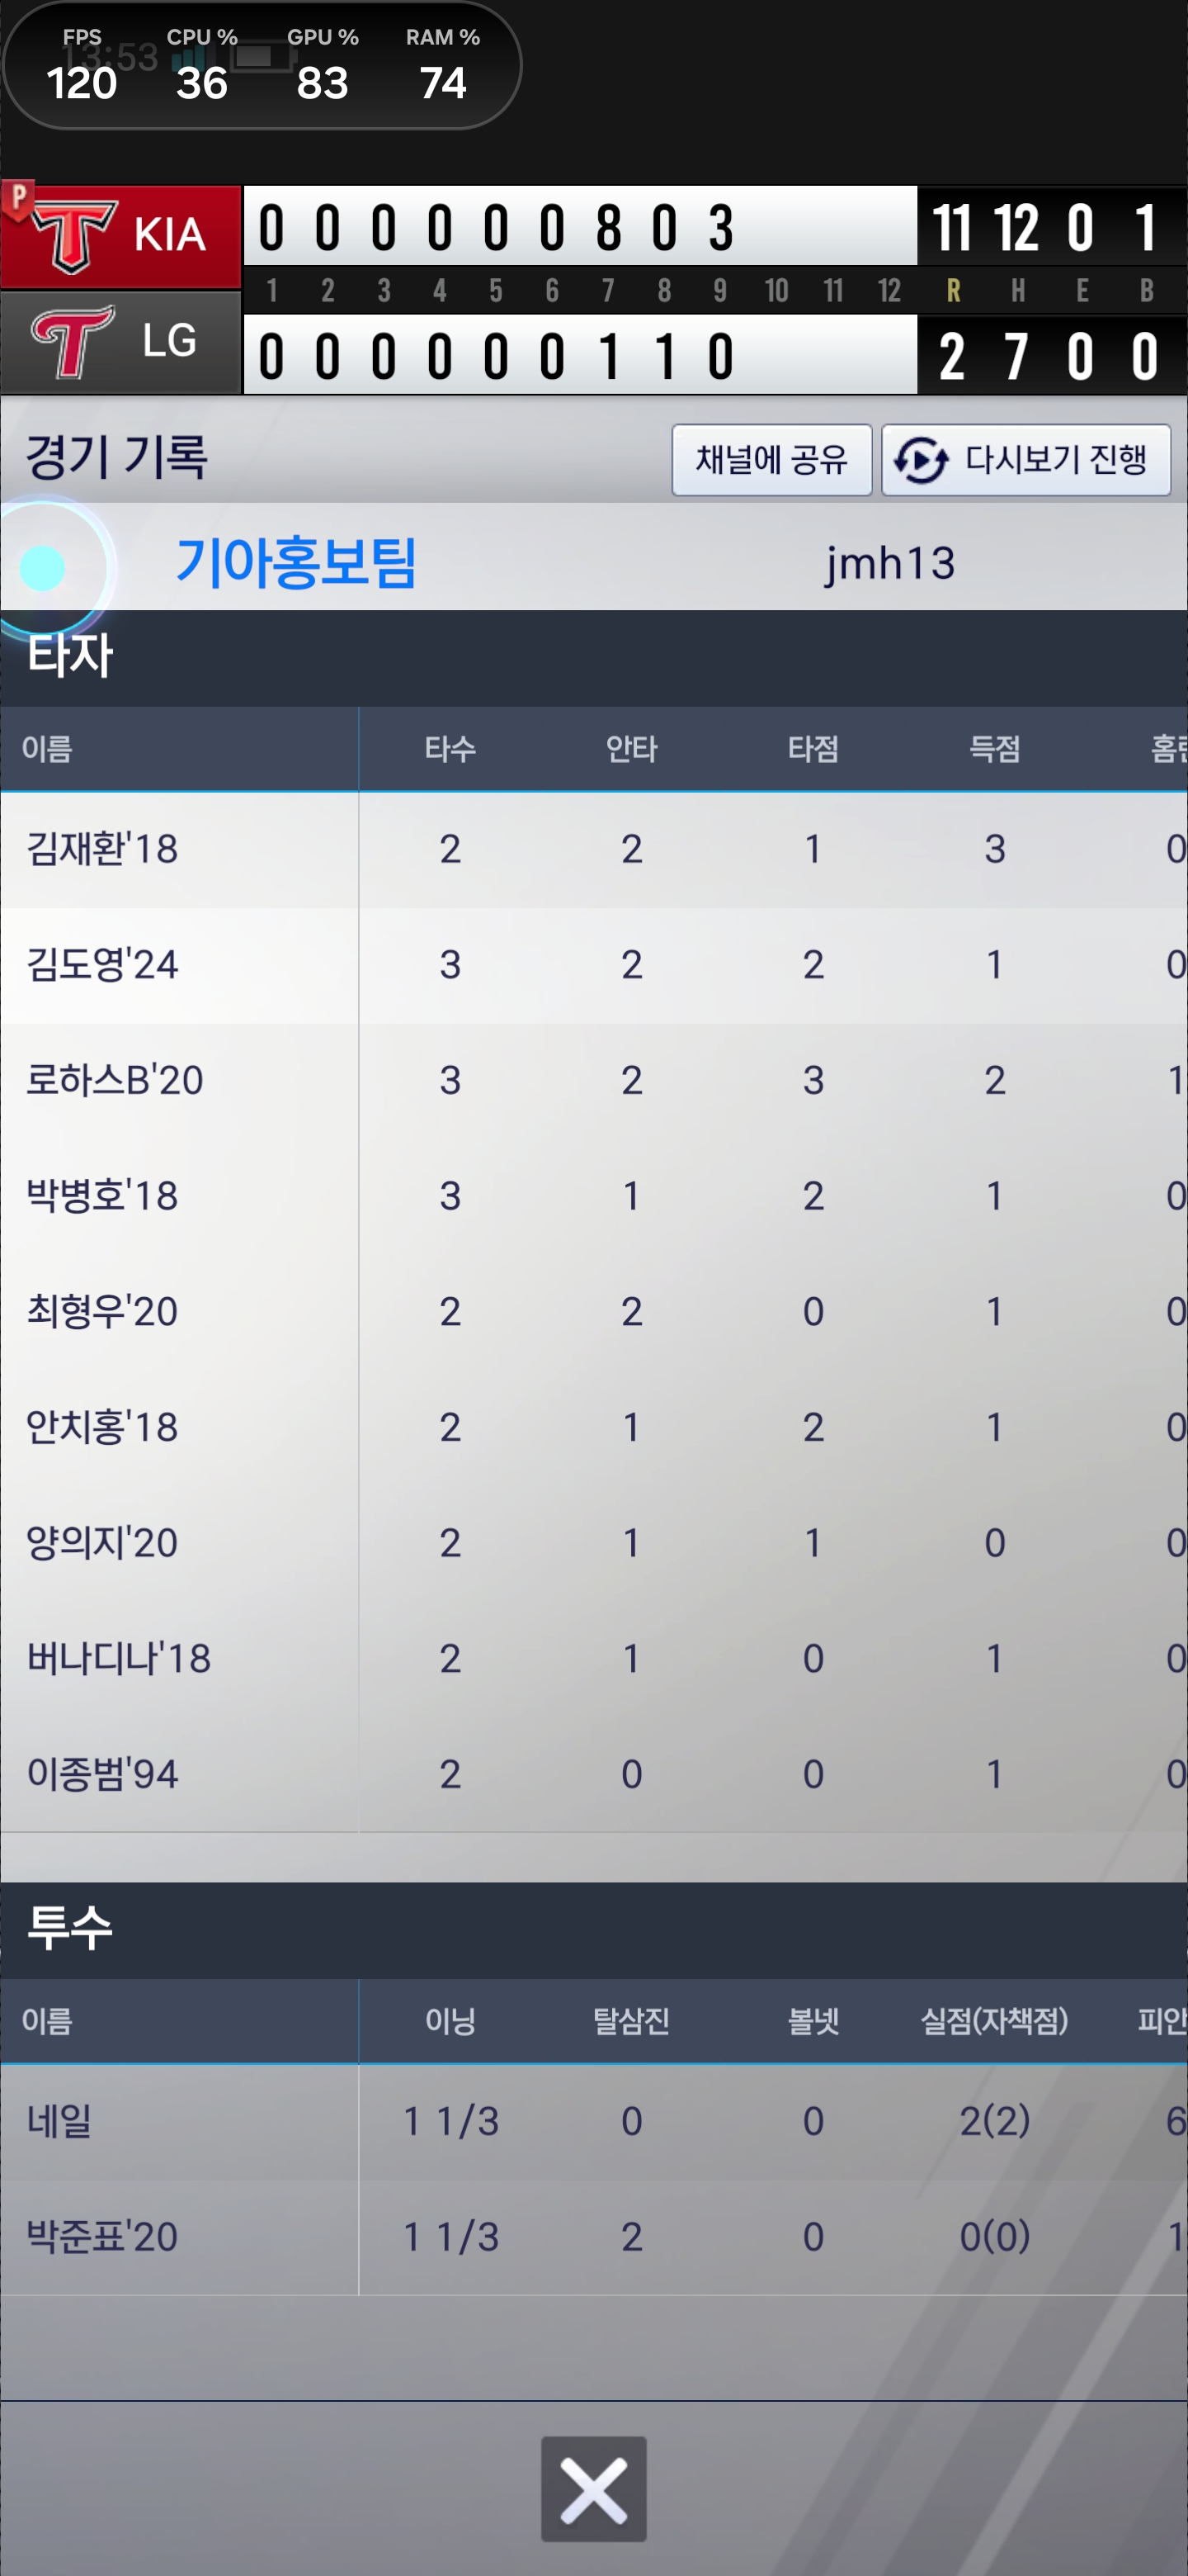Start replay with 다시보기 진행 button

click(1026, 460)
